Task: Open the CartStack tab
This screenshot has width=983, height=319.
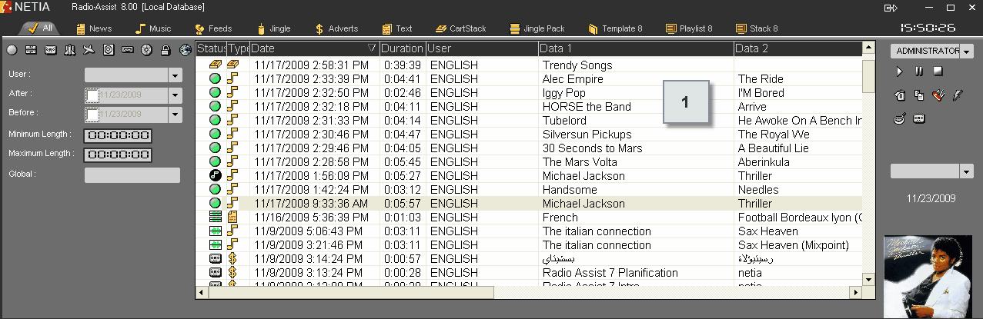Action: tap(460, 28)
